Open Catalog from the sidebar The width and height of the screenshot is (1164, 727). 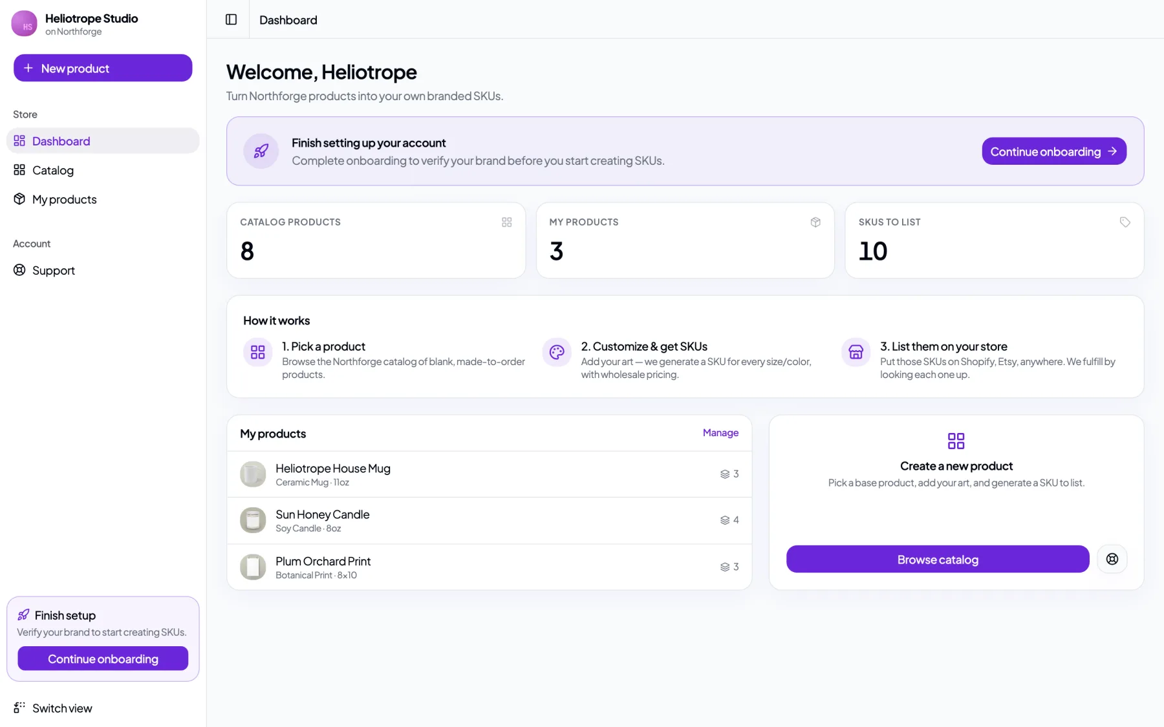(x=103, y=170)
